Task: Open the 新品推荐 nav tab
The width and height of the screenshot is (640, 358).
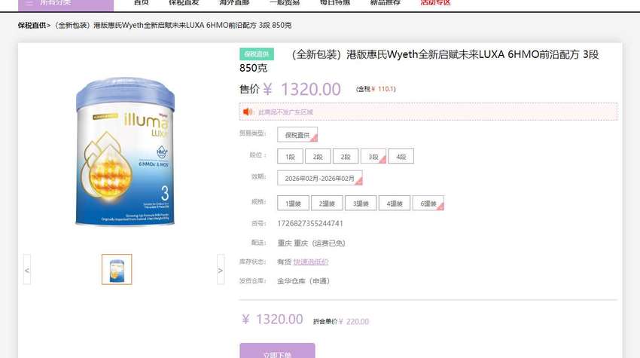Action: point(386,2)
